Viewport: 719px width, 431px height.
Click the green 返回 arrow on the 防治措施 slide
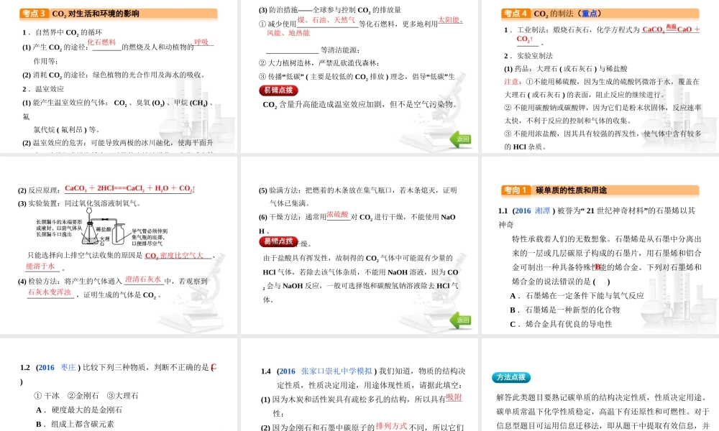460,139
